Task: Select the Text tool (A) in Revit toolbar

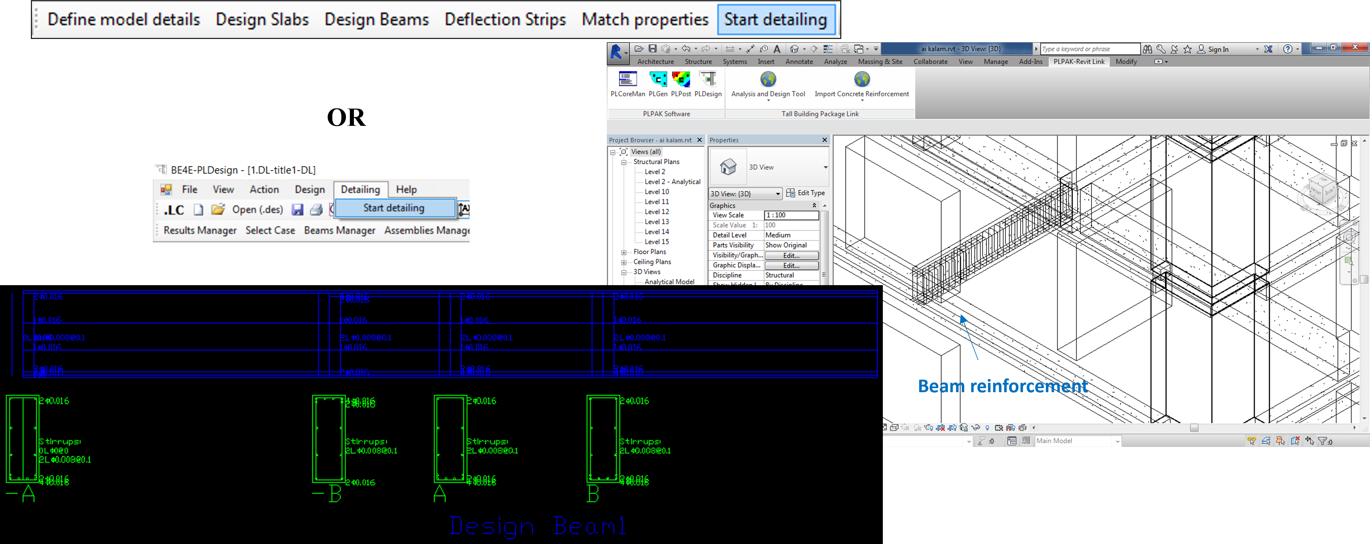Action: [777, 49]
